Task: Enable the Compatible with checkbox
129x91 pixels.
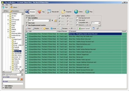Action: 77,23
